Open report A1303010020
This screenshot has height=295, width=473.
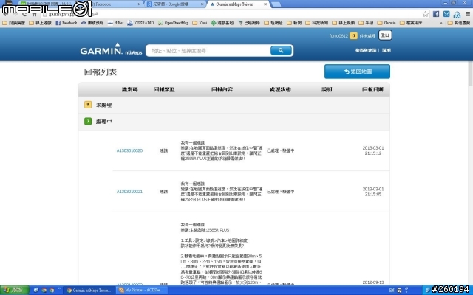click(x=129, y=150)
